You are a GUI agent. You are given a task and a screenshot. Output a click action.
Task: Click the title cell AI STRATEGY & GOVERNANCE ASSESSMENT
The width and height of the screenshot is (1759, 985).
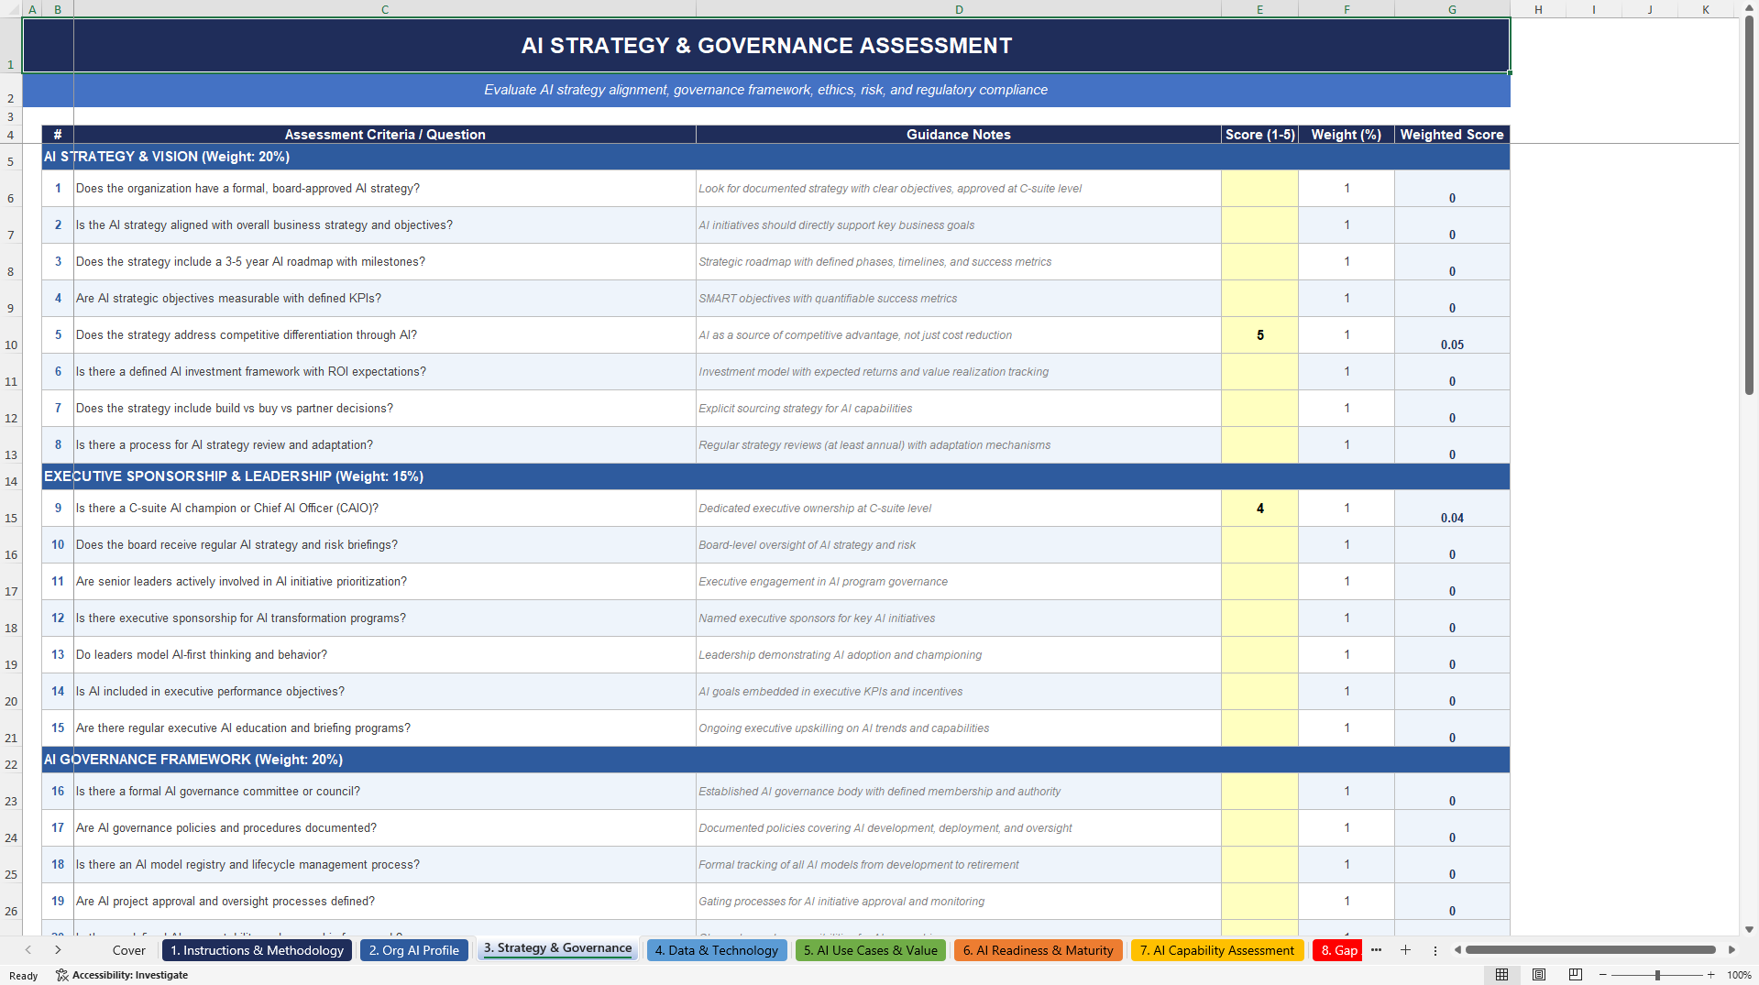click(766, 46)
